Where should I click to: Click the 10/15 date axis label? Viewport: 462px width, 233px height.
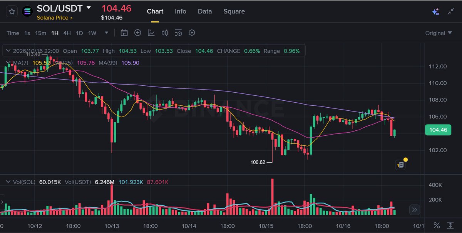[x=266, y=226]
